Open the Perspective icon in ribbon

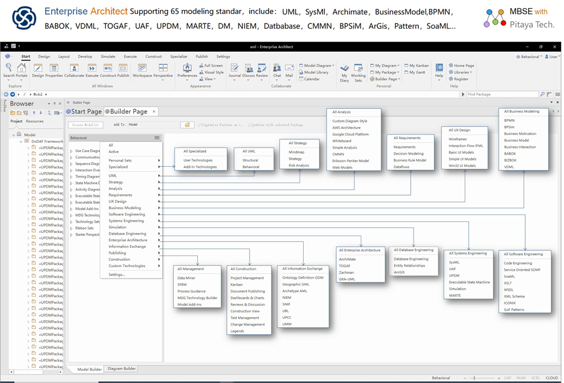[163, 68]
